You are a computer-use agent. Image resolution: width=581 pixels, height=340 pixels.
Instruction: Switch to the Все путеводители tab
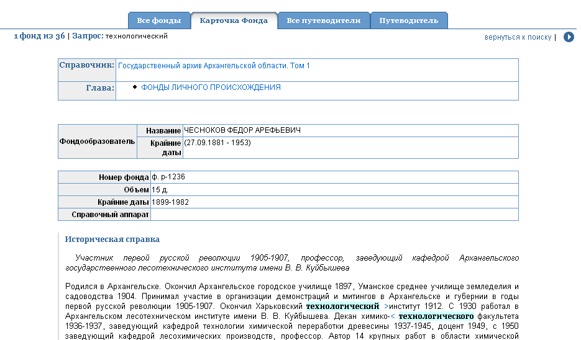click(324, 20)
